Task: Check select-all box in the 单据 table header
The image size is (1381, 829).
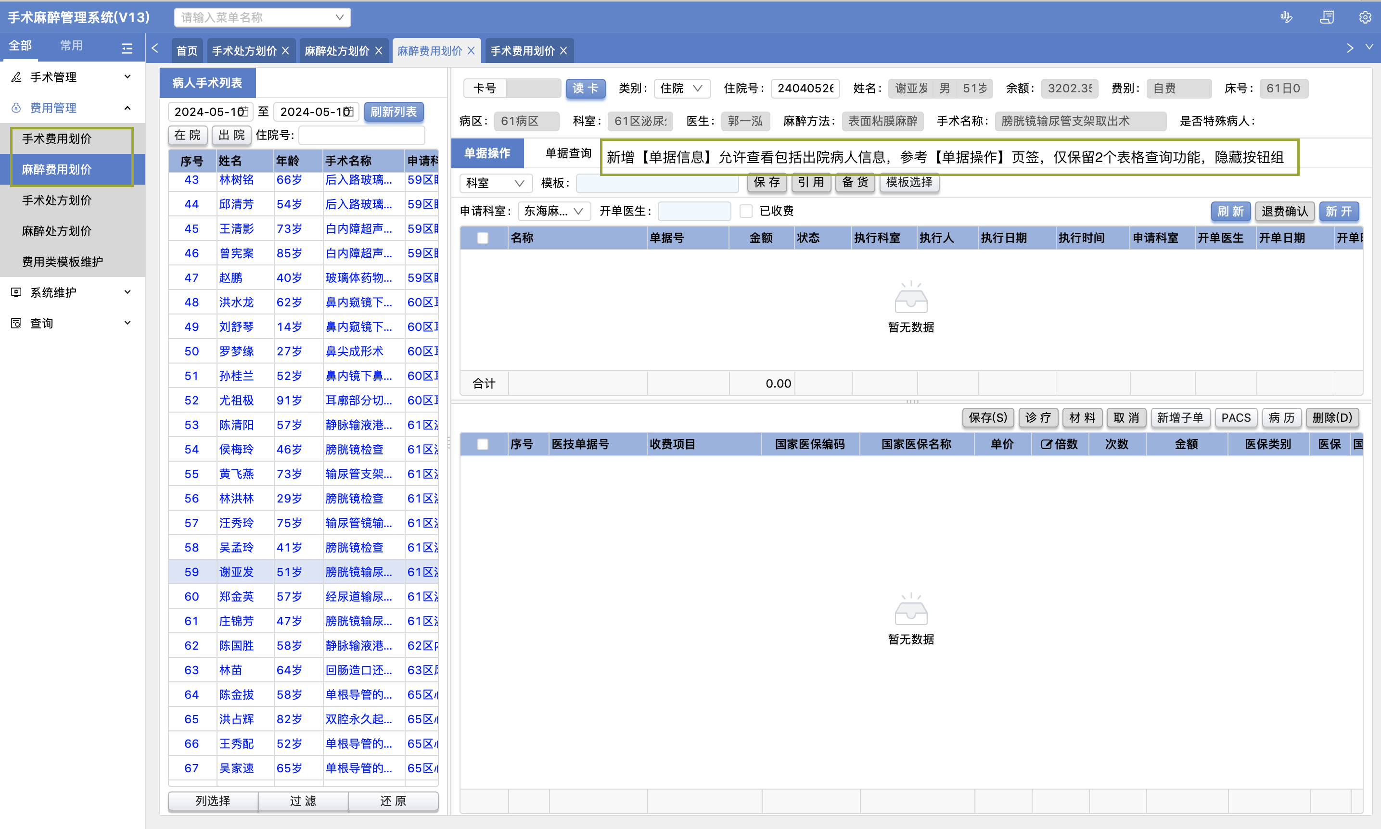Action: (483, 238)
